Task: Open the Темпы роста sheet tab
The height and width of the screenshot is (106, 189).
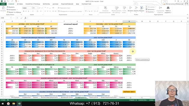Action: 93,97
